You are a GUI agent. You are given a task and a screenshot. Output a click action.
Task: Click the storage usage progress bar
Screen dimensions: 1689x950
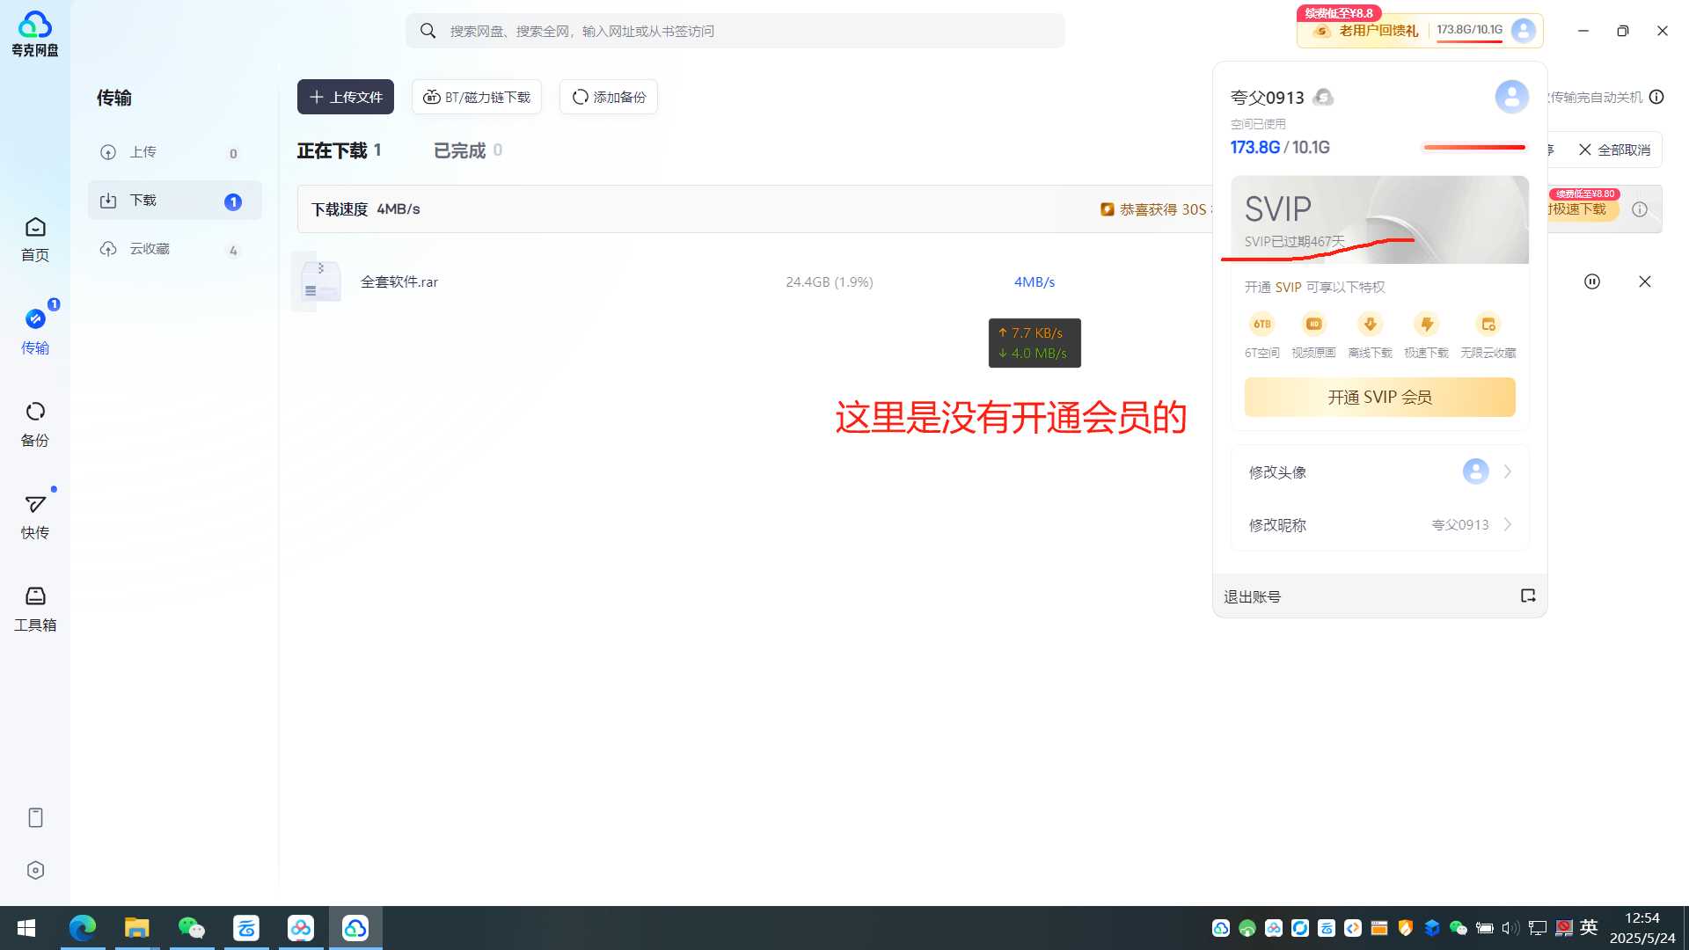pos(1474,147)
